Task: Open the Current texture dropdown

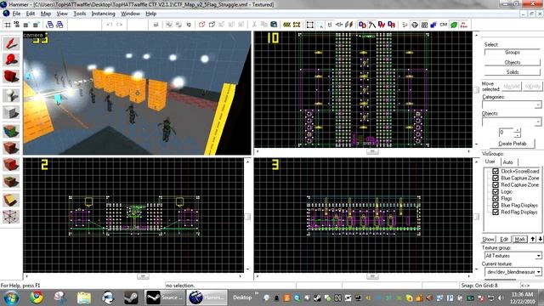Action: point(538,272)
